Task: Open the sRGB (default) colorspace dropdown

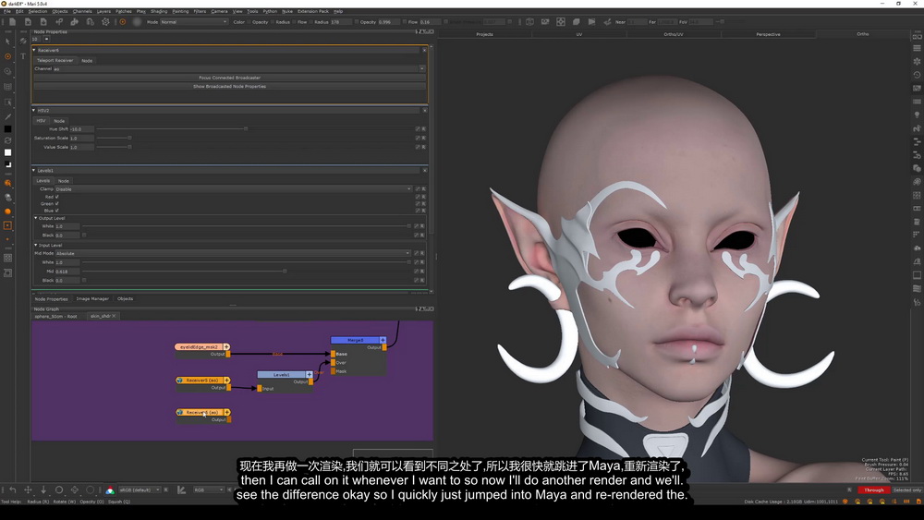Action: pos(140,490)
